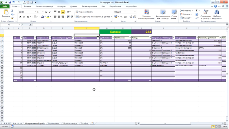This screenshot has width=229, height=129.
Task: Open the Calibri font name dropdown
Action: click(x=35, y=12)
